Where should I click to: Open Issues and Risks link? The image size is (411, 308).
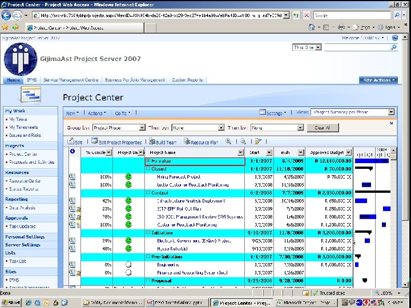pos(25,135)
